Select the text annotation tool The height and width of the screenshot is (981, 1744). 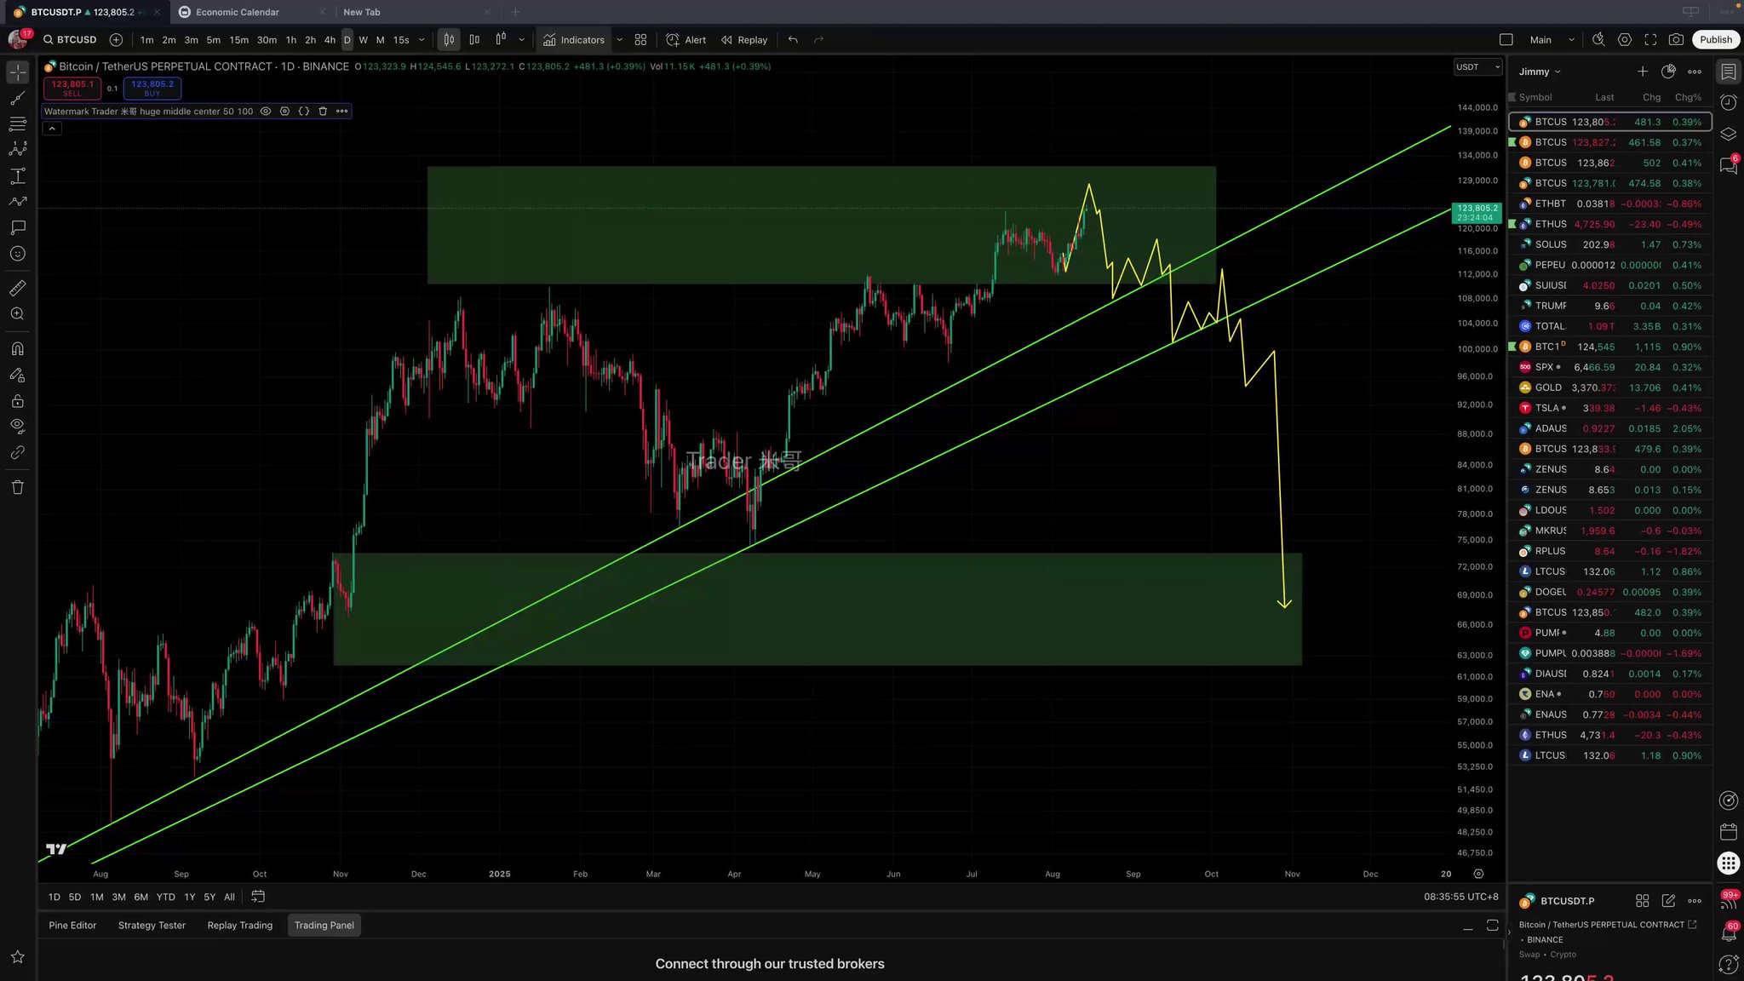click(18, 227)
